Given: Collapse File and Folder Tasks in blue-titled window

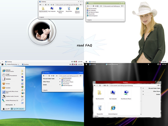Looking at the screenshot, I should (60, 79).
